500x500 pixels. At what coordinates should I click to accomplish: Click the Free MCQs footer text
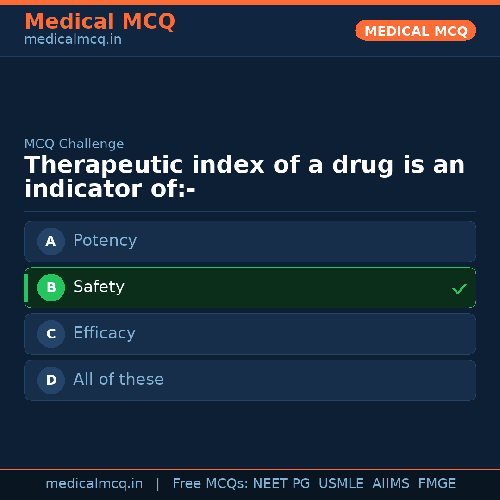210,484
